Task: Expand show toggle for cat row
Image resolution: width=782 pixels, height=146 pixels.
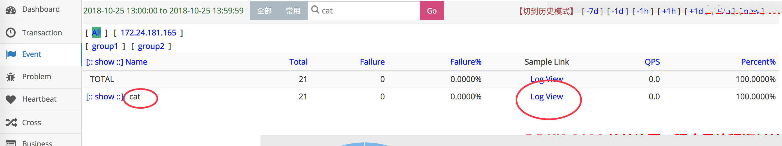Action: click(104, 97)
